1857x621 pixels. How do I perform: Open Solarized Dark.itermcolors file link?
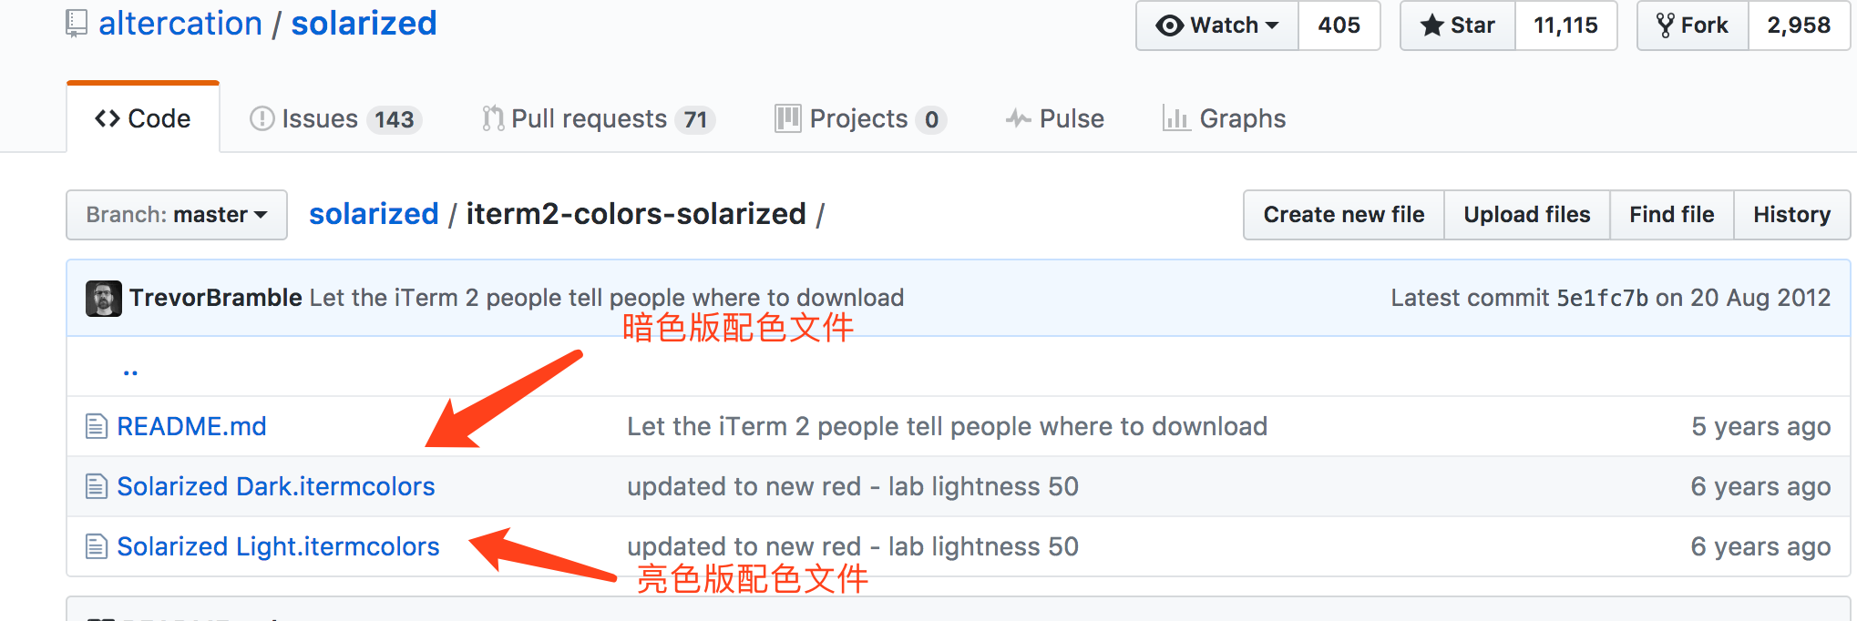click(276, 486)
